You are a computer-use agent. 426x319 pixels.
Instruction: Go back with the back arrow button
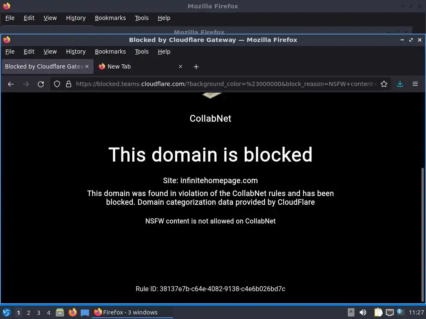click(x=10, y=84)
